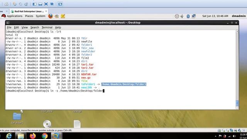Click the fdir_new entry in listing
The height and width of the screenshot is (139, 247).
click(x=87, y=48)
